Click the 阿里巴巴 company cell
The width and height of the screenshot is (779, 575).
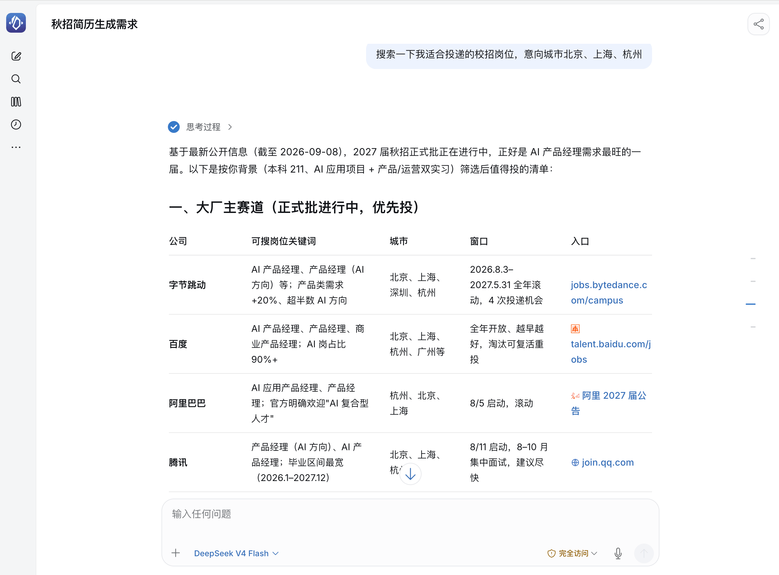(187, 403)
